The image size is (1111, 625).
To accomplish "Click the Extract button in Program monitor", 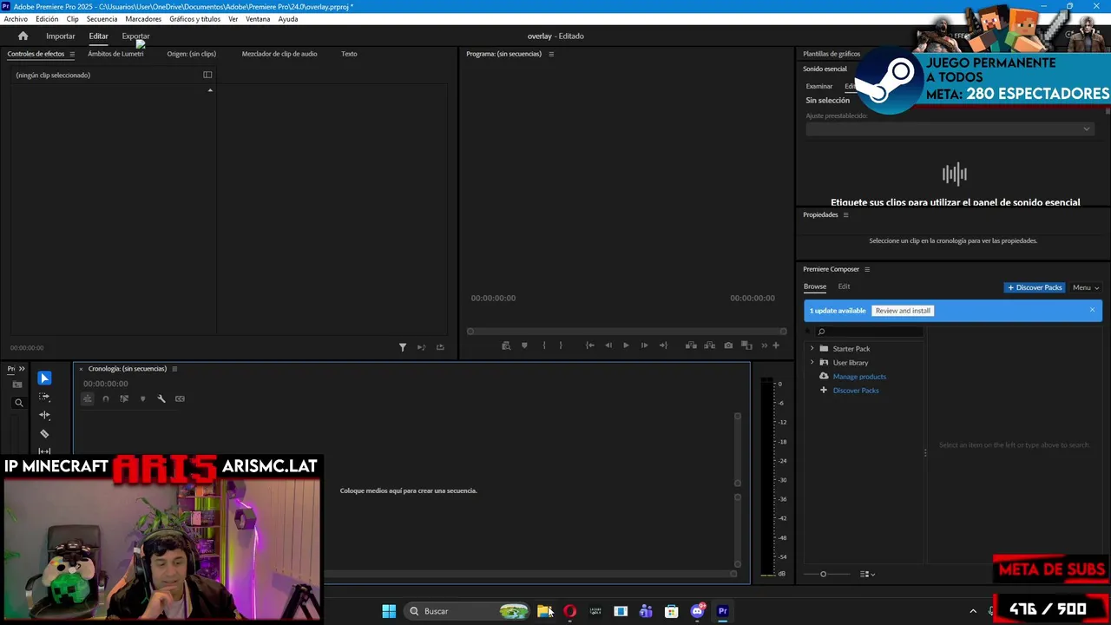I will 709,345.
